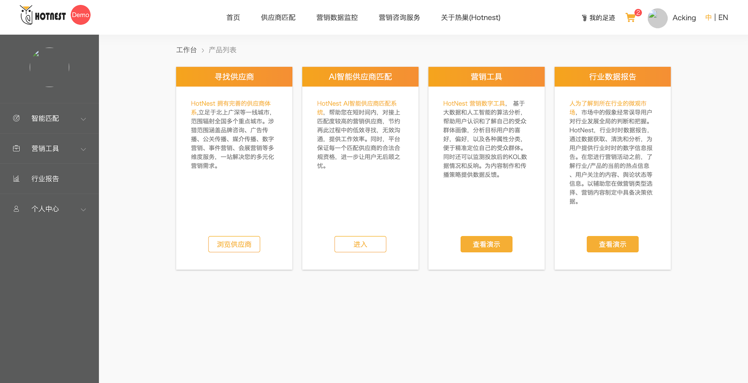Go to 营销数据监控 in top navigation

(337, 18)
